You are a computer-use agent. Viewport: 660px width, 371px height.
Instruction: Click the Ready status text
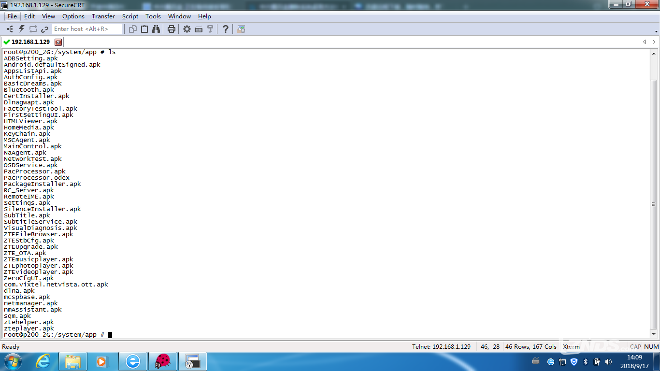(x=11, y=347)
